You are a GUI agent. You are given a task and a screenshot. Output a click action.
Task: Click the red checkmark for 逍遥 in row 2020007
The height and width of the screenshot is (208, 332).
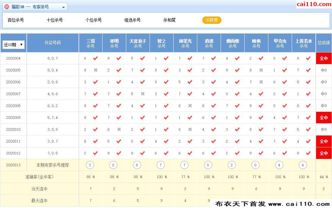point(214,94)
